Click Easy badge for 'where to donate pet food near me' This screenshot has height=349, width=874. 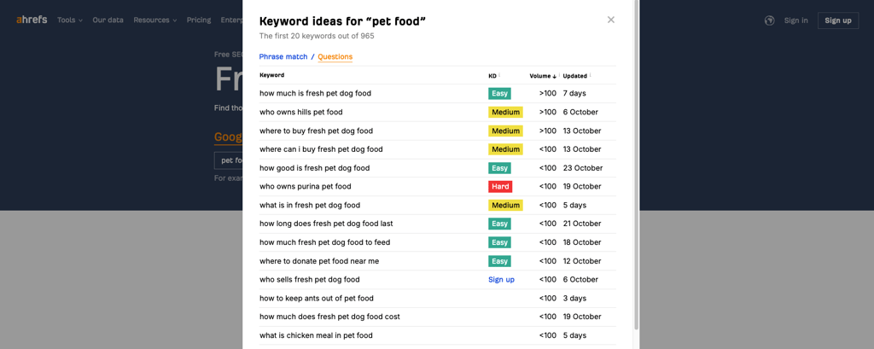pos(499,261)
